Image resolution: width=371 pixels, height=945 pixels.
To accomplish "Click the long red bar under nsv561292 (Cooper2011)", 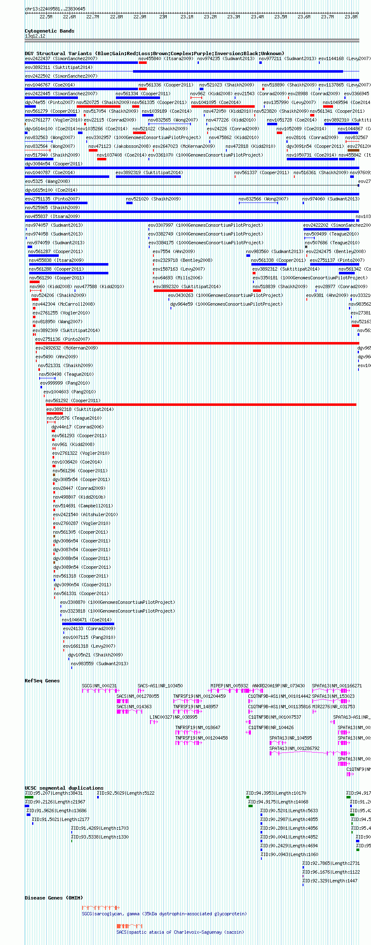I will pos(201,405).
